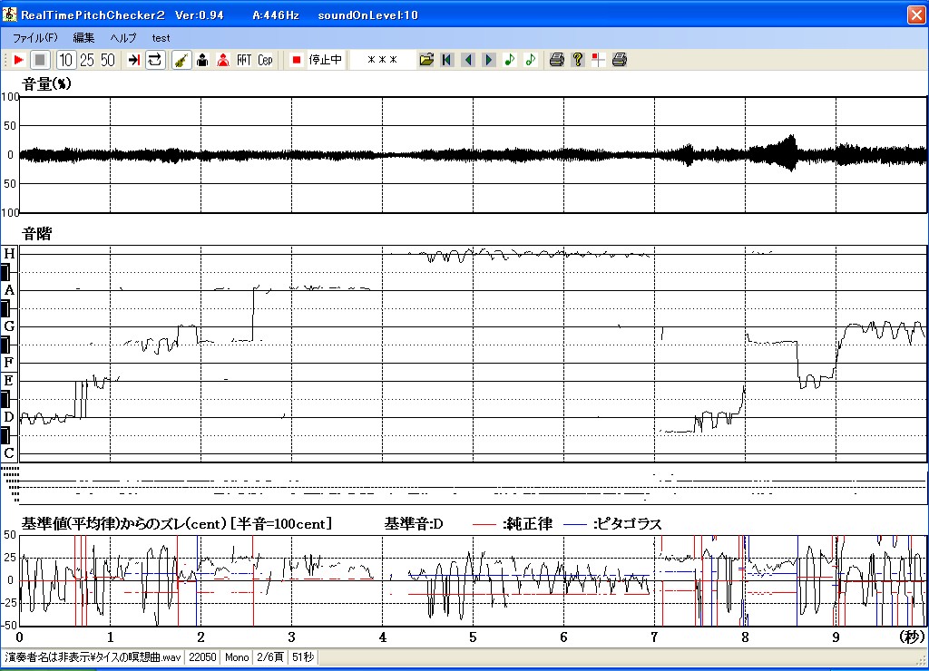Screen dimensions: 929x671
Task: Click the wav filename in status bar
Action: [93, 657]
